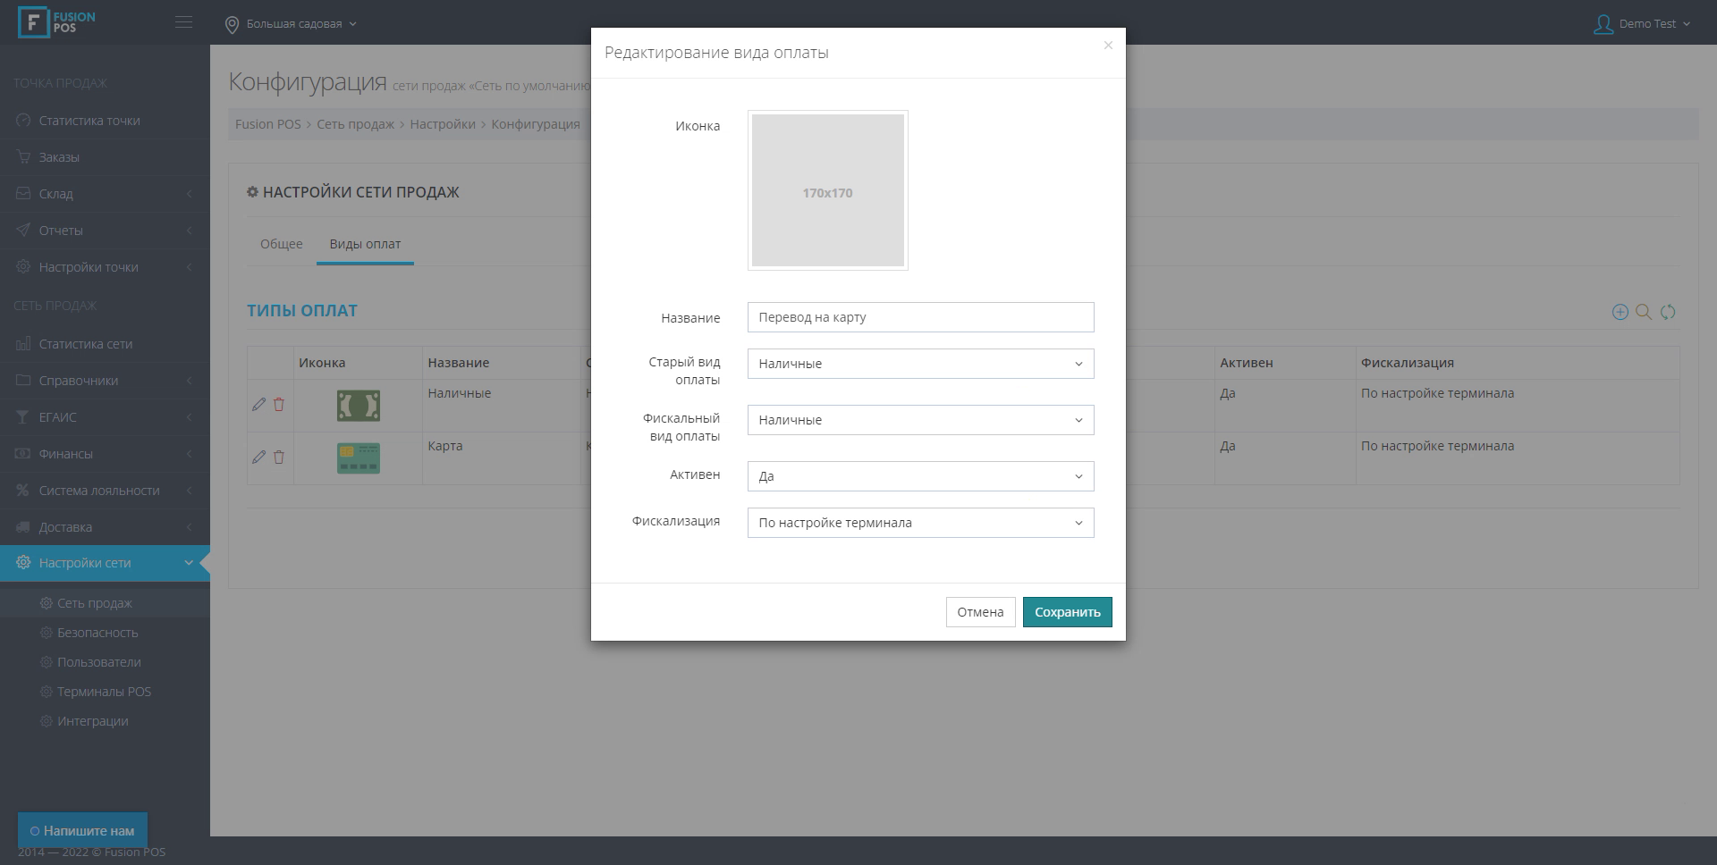Viewport: 1717px width, 865px height.
Task: Switch to the Общее tab
Action: coord(281,244)
